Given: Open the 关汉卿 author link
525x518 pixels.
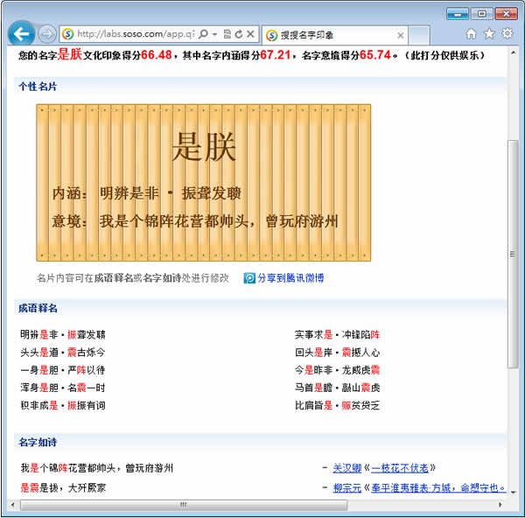Looking at the screenshot, I should click(346, 468).
